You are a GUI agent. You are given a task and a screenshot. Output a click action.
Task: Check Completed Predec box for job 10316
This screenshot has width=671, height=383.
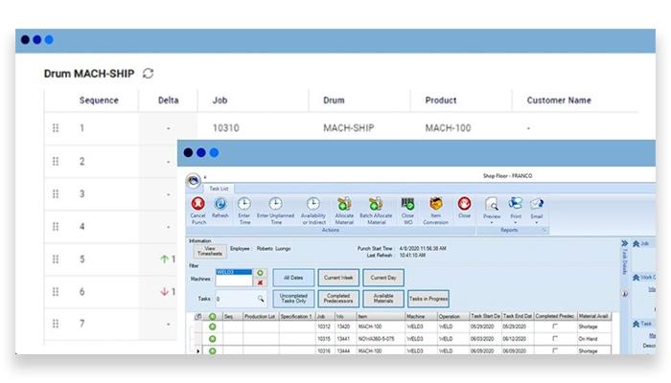555,350
